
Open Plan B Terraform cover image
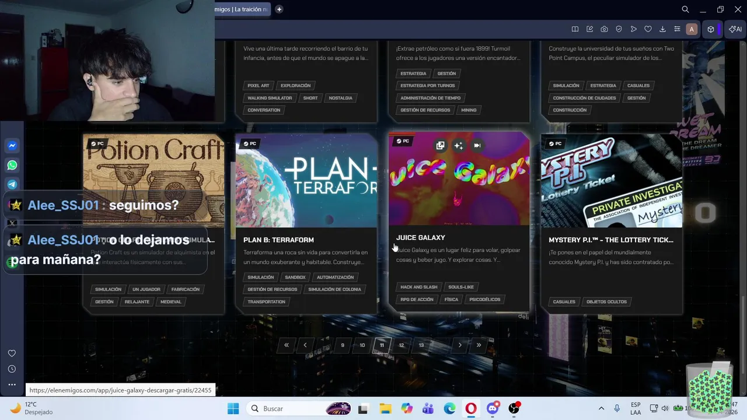(x=306, y=181)
